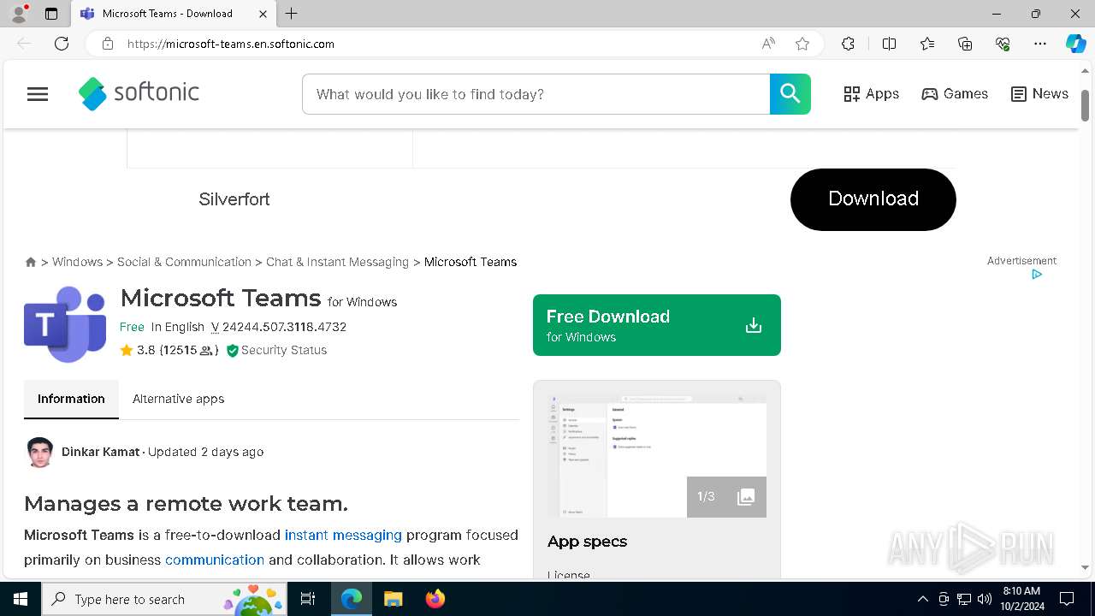1095x616 pixels.
Task: Click the Edge taskbar icon
Action: click(x=352, y=599)
